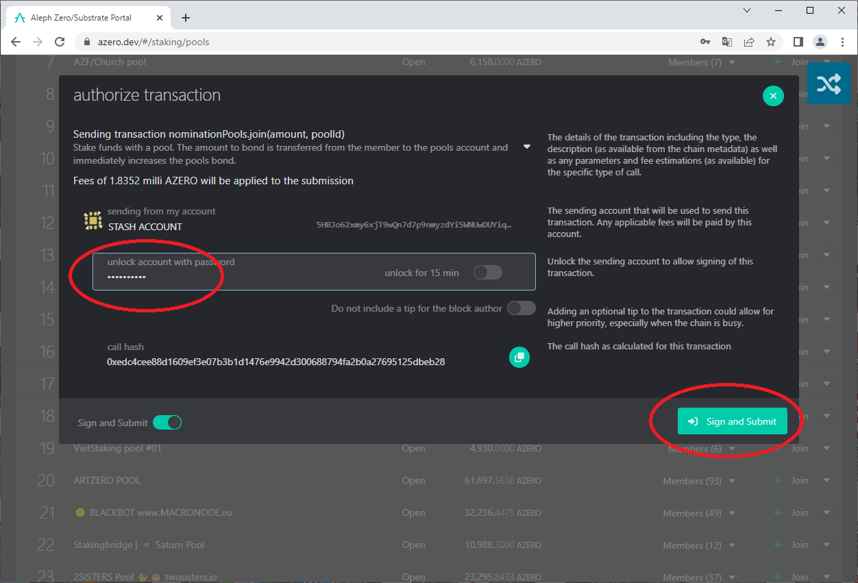The width and height of the screenshot is (858, 583).
Task: Join the Stakingbridge Saturn Pool
Action: pyautogui.click(x=800, y=545)
